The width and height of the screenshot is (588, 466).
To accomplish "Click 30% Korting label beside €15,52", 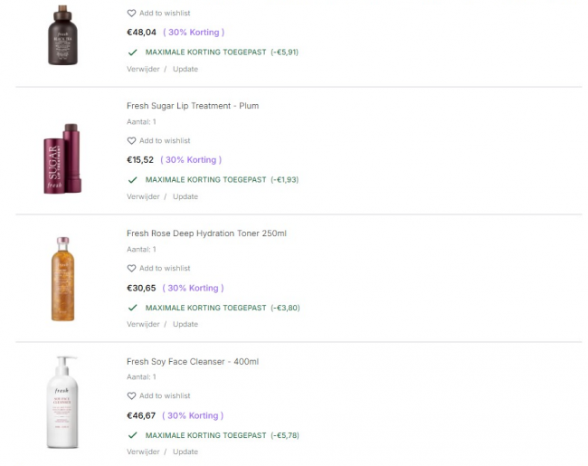I will 192,160.
